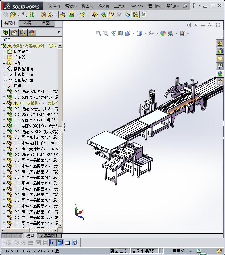
Task: Expand the 历史记录 tree node
Action: 4,52
